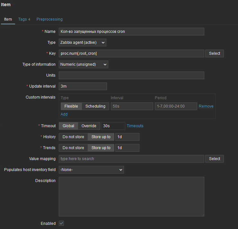The height and width of the screenshot is (229, 238).
Task: Click Select button for Value mapping
Action: pyautogui.click(x=215, y=159)
